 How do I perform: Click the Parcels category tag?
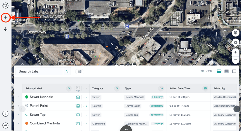point(97,106)
